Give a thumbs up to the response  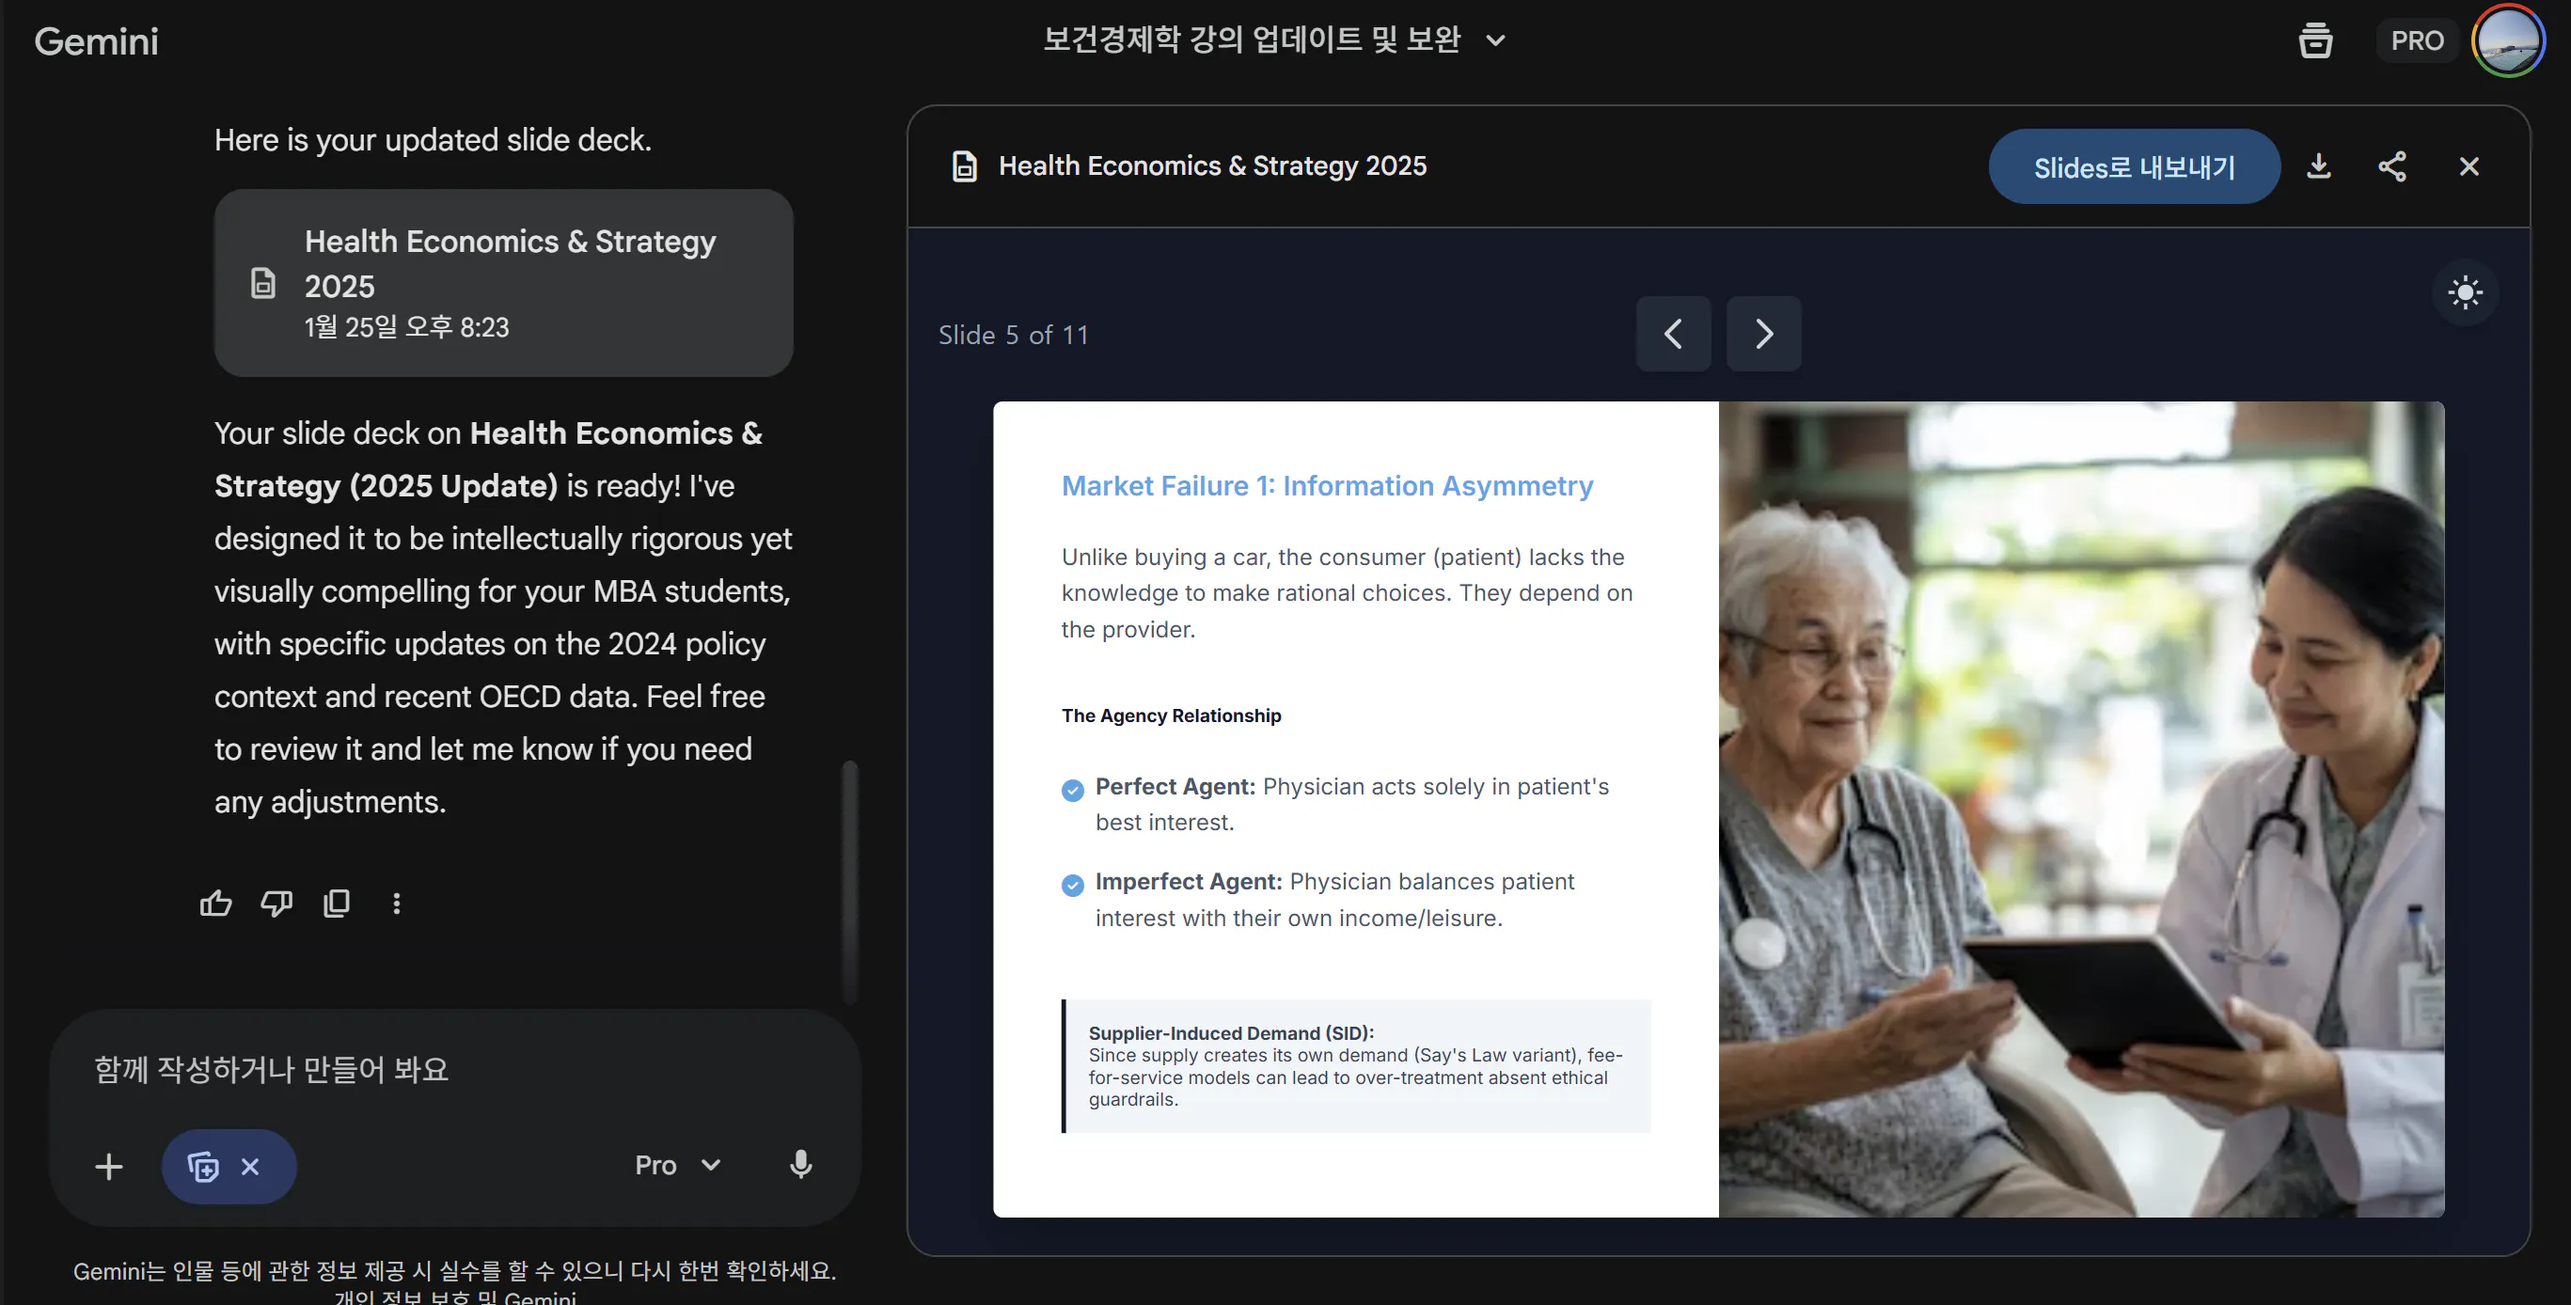coord(215,903)
